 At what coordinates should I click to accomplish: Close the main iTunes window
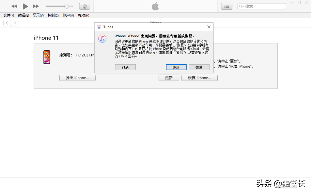pos(306,3)
